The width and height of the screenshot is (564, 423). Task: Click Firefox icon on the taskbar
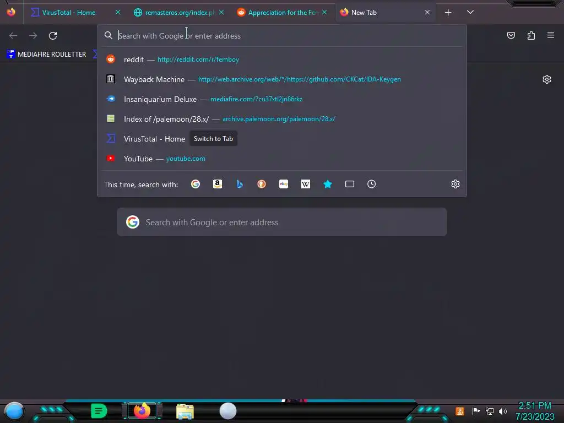pyautogui.click(x=142, y=411)
